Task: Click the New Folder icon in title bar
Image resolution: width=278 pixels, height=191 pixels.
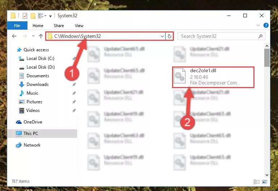Action: [33, 16]
